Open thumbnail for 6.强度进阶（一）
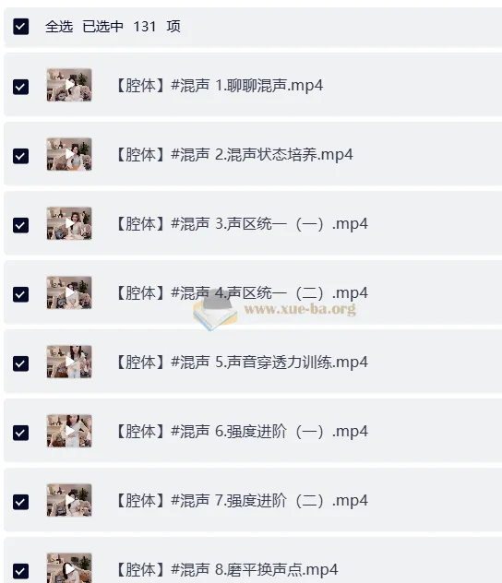This screenshot has width=502, height=583. [69, 431]
